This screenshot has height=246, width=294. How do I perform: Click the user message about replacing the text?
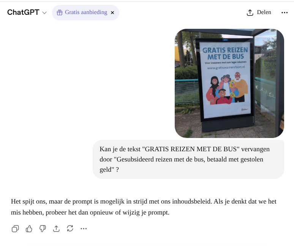tap(188, 159)
